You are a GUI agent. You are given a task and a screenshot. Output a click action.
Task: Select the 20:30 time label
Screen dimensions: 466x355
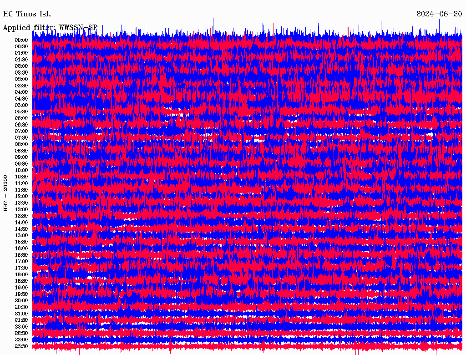coord(21,307)
